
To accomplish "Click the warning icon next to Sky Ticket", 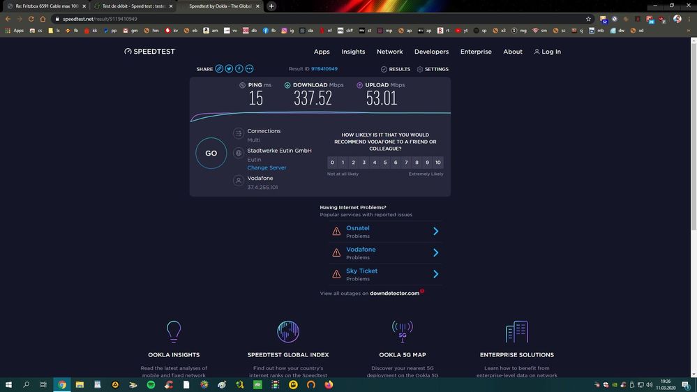I will click(x=336, y=274).
